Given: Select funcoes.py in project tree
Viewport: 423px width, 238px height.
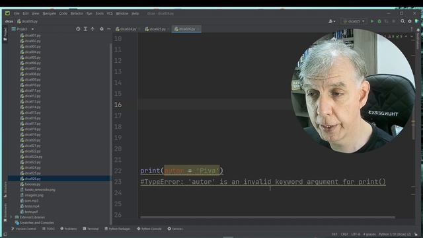Looking at the screenshot, I should coord(30,184).
